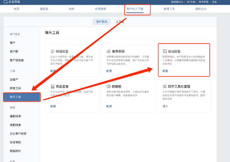
Task: Click the 群模板 card icon
Action: coord(109,86)
